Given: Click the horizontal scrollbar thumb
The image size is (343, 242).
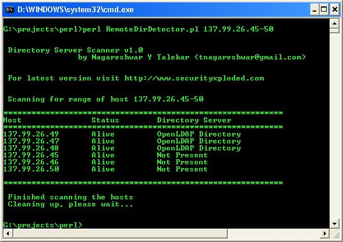Looking at the screenshot, I should [120, 233].
